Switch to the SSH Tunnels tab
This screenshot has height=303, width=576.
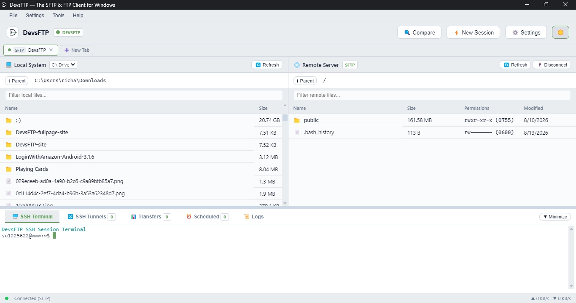(92, 217)
